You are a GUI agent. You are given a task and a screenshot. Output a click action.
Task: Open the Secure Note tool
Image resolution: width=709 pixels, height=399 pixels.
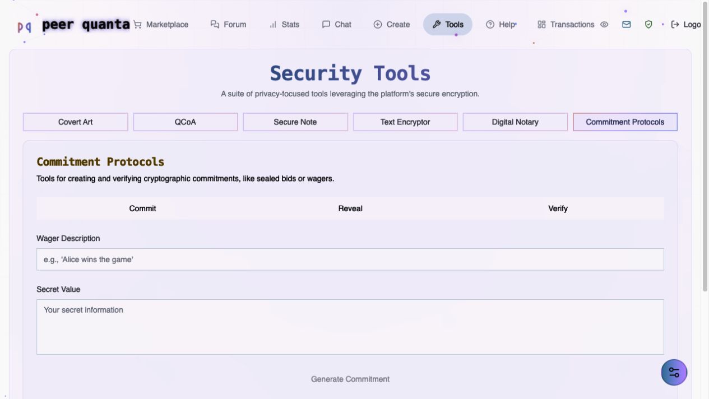click(x=295, y=122)
